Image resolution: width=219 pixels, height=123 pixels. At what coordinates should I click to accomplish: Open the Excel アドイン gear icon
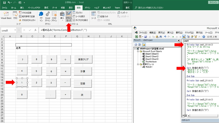pos(48,16)
